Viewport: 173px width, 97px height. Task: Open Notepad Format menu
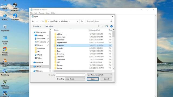click(x=41, y=13)
